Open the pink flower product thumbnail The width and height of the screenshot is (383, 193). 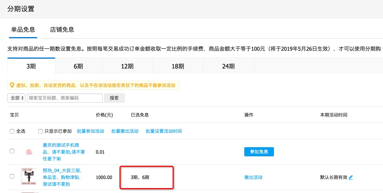(x=29, y=152)
